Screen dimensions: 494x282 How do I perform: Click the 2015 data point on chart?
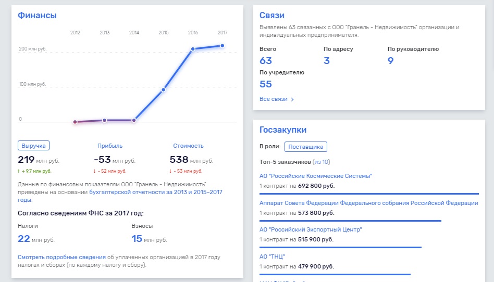(163, 89)
